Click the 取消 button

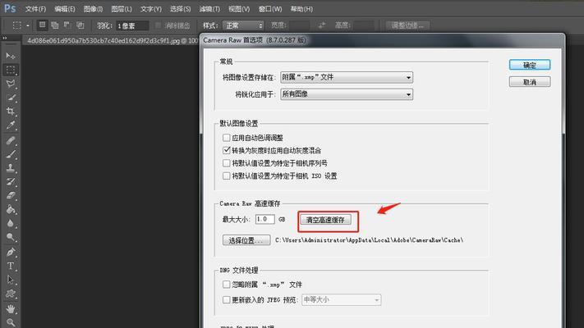[x=530, y=82]
